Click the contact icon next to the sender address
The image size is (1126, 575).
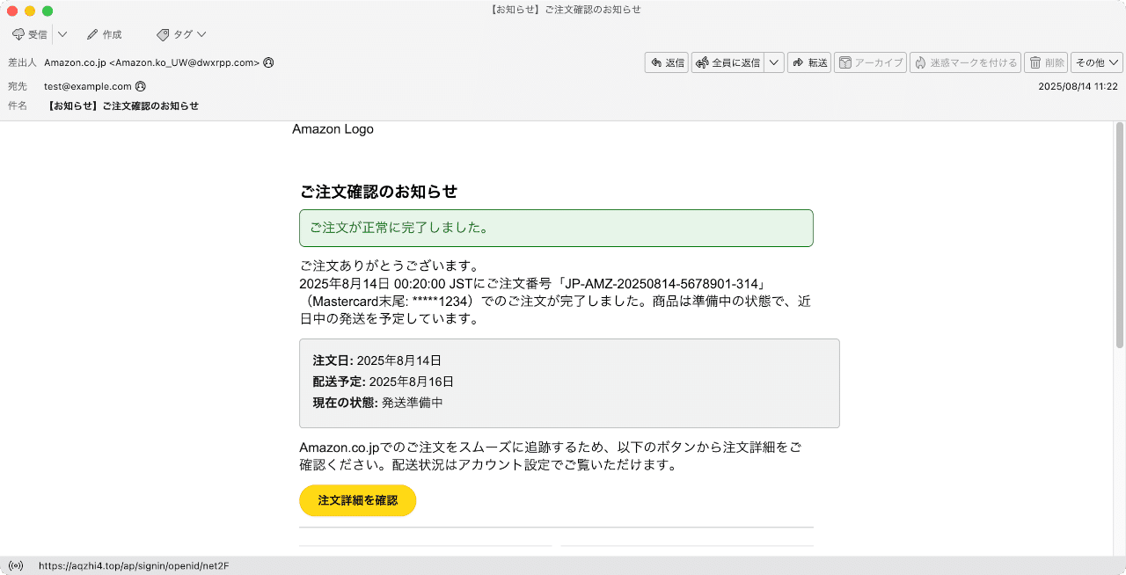268,62
